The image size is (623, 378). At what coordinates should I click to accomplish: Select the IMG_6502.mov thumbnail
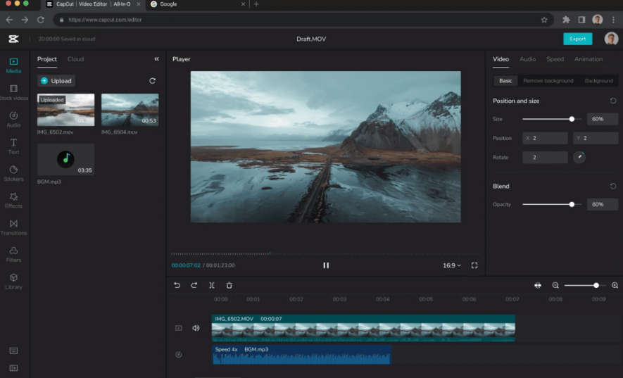(66, 110)
